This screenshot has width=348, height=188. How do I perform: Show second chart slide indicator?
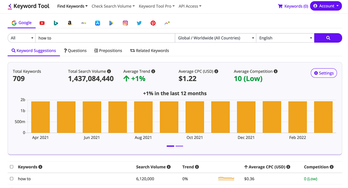[x=179, y=146]
